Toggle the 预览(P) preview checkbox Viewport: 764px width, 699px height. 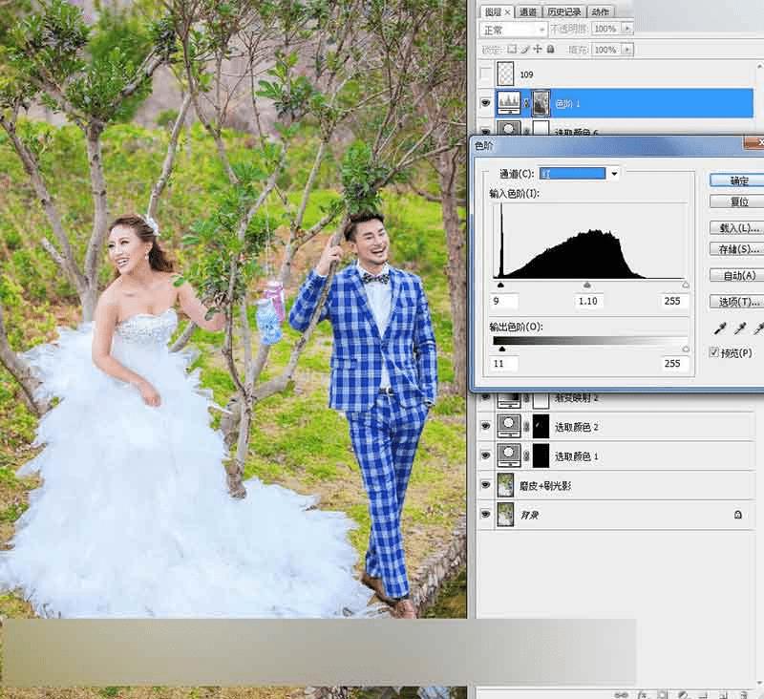coord(714,352)
